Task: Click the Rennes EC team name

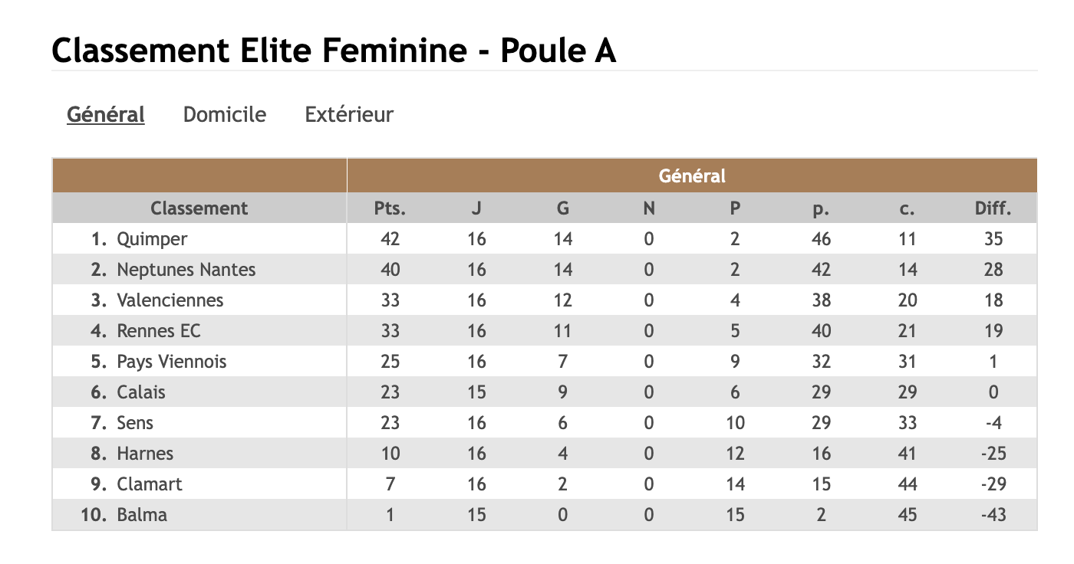Action: [158, 331]
